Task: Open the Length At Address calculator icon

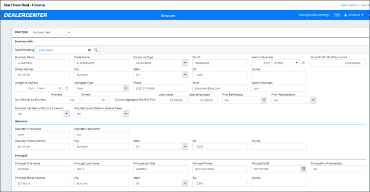Action: (x=66, y=88)
